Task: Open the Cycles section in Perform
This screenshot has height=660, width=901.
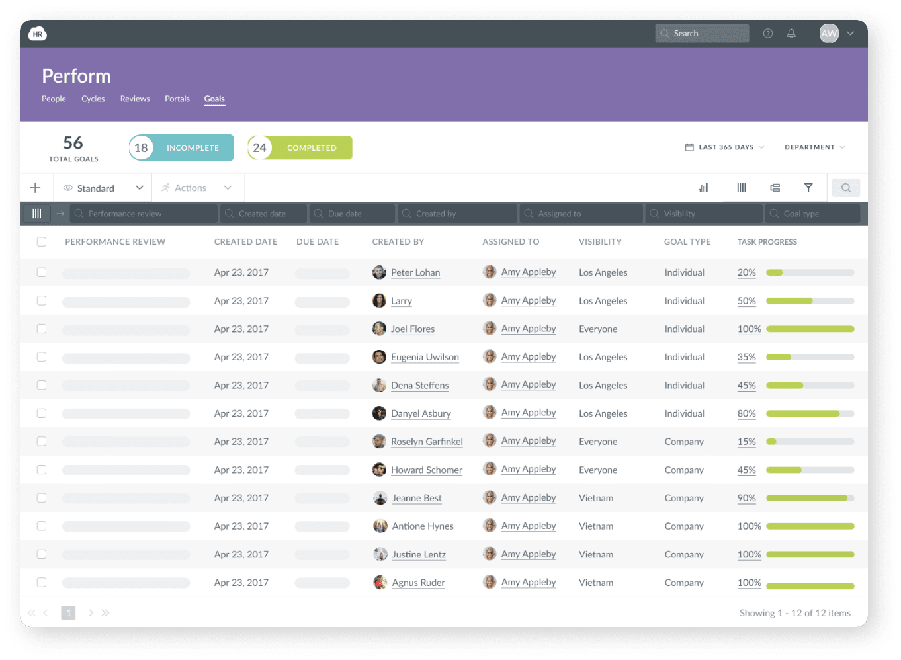Action: point(93,99)
